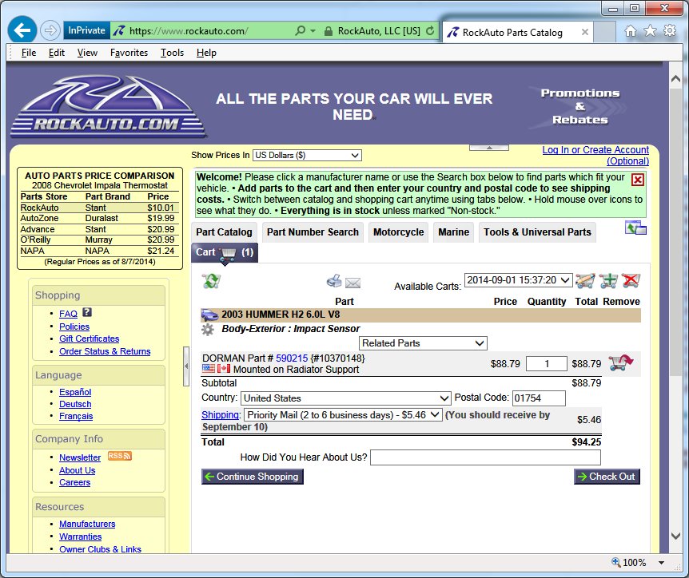The height and width of the screenshot is (578, 689).
Task: Close the green Welcome message box
Action: (x=638, y=180)
